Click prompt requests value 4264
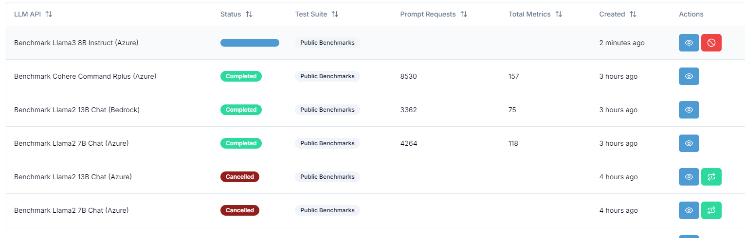 pyautogui.click(x=409, y=143)
